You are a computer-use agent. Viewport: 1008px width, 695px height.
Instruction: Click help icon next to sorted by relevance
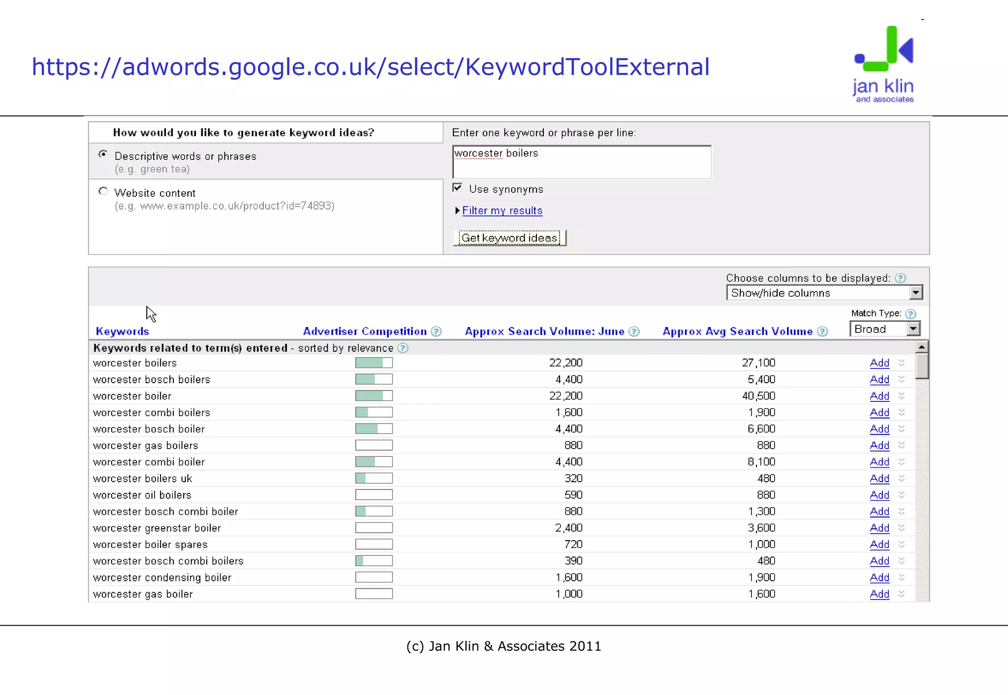[403, 348]
